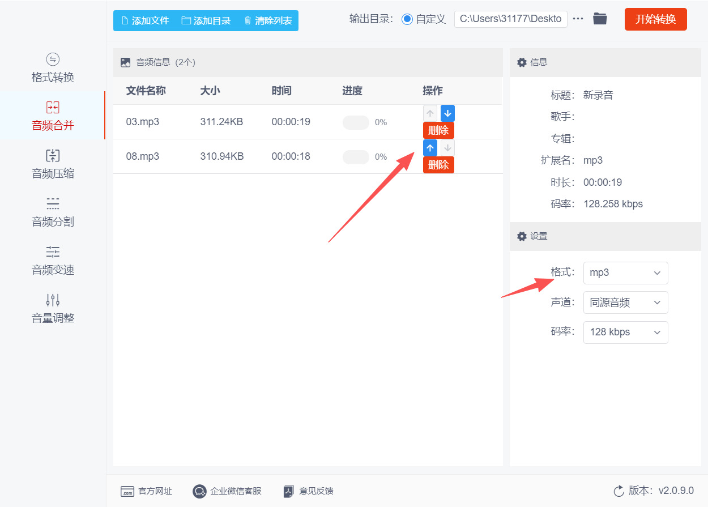Click the 音频合并 merge icon
This screenshot has width=708, height=507.
(53, 108)
